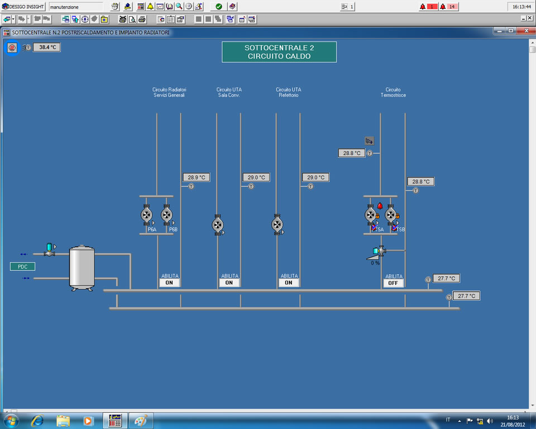Screen dimensions: 536x429
Task: Expand the back navigation dropdown arrow
Action: (13, 19)
